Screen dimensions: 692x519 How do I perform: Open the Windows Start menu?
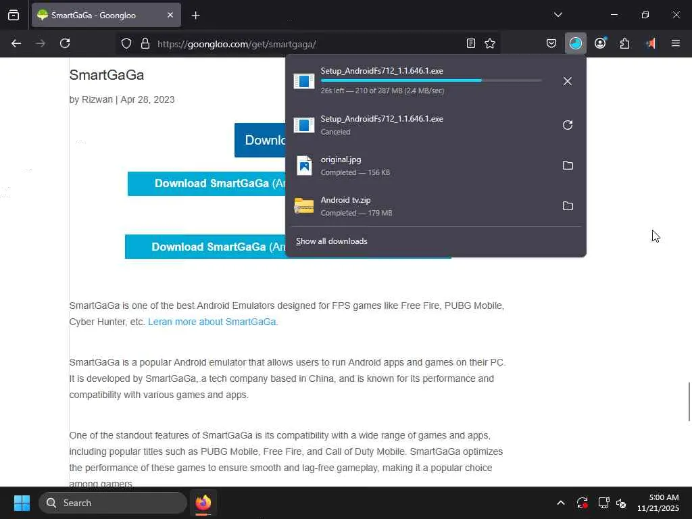22,503
